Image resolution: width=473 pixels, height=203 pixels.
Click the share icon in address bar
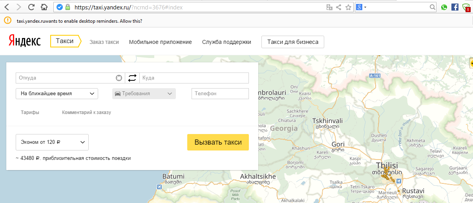click(338, 7)
